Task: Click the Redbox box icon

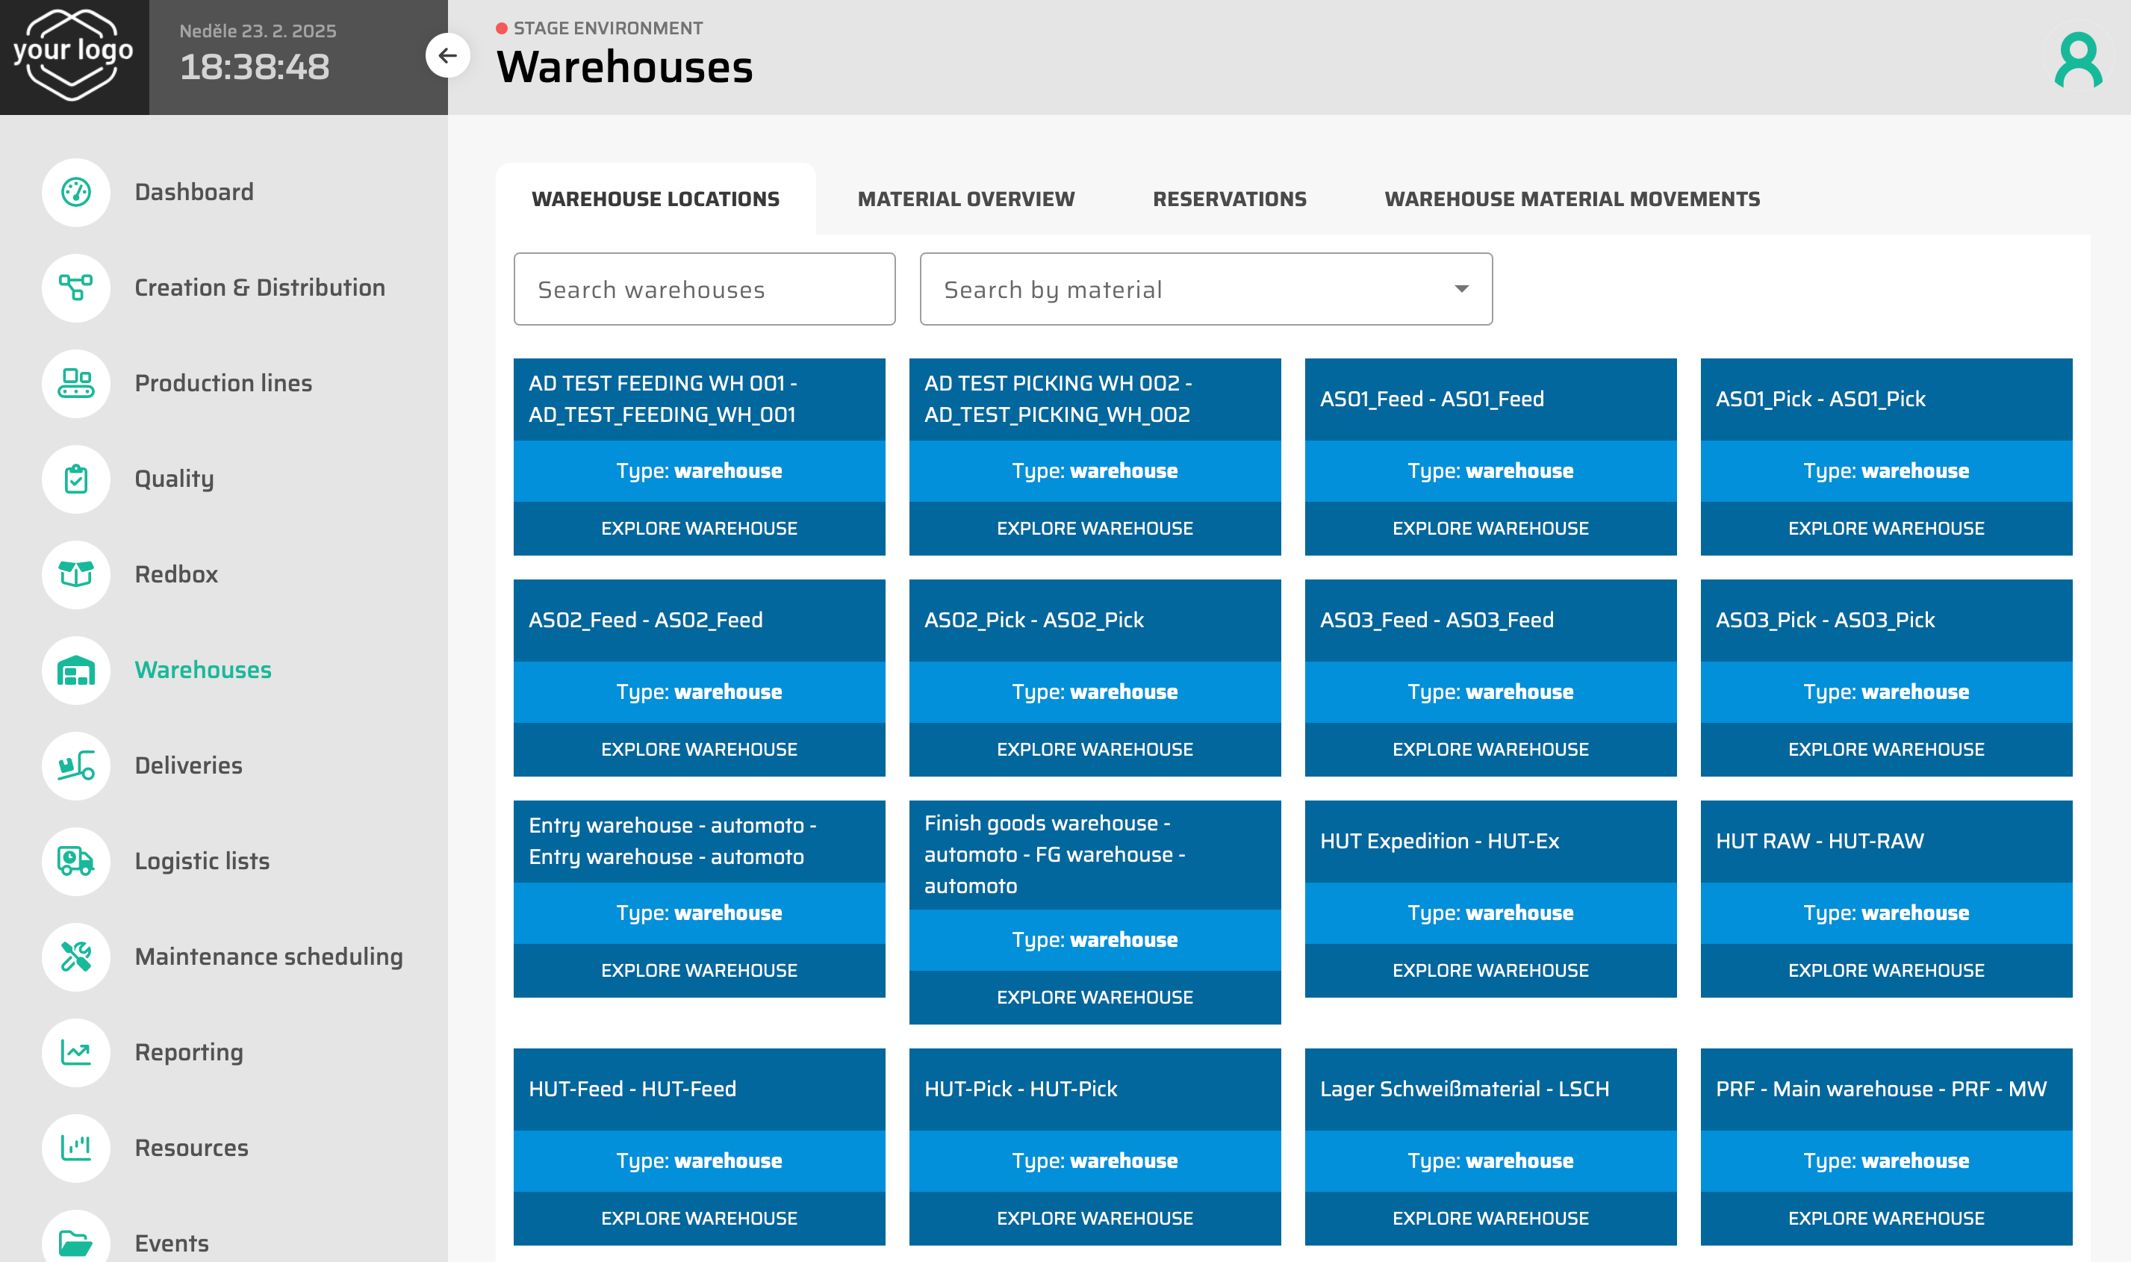Action: 75,574
